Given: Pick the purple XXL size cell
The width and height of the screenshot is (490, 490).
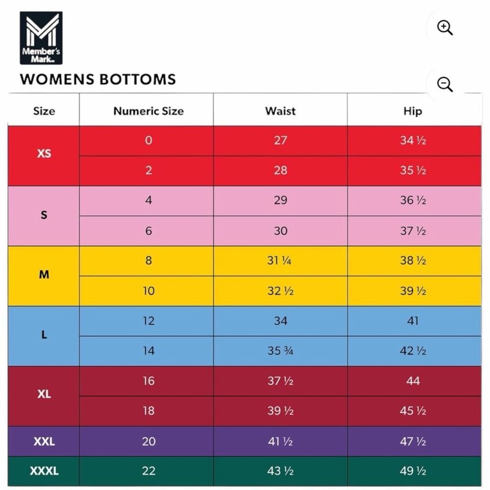Looking at the screenshot, I should pyautogui.click(x=44, y=441).
